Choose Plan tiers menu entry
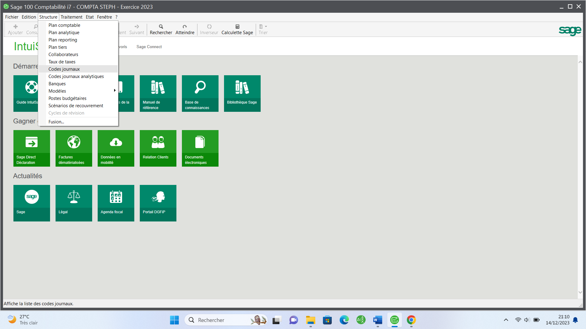 [x=78, y=47]
